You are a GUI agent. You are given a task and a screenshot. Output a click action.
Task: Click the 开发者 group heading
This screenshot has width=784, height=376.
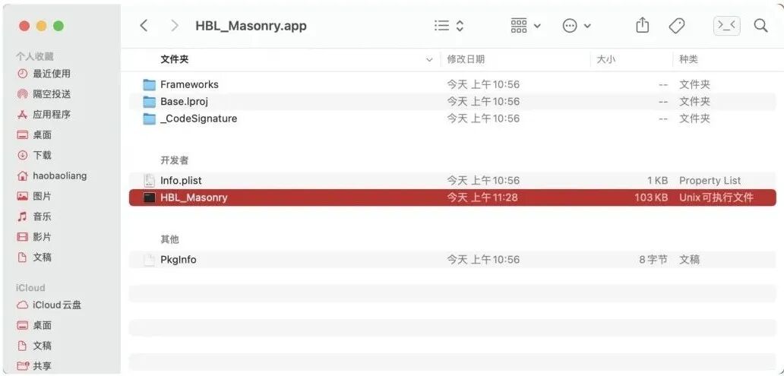pos(175,160)
